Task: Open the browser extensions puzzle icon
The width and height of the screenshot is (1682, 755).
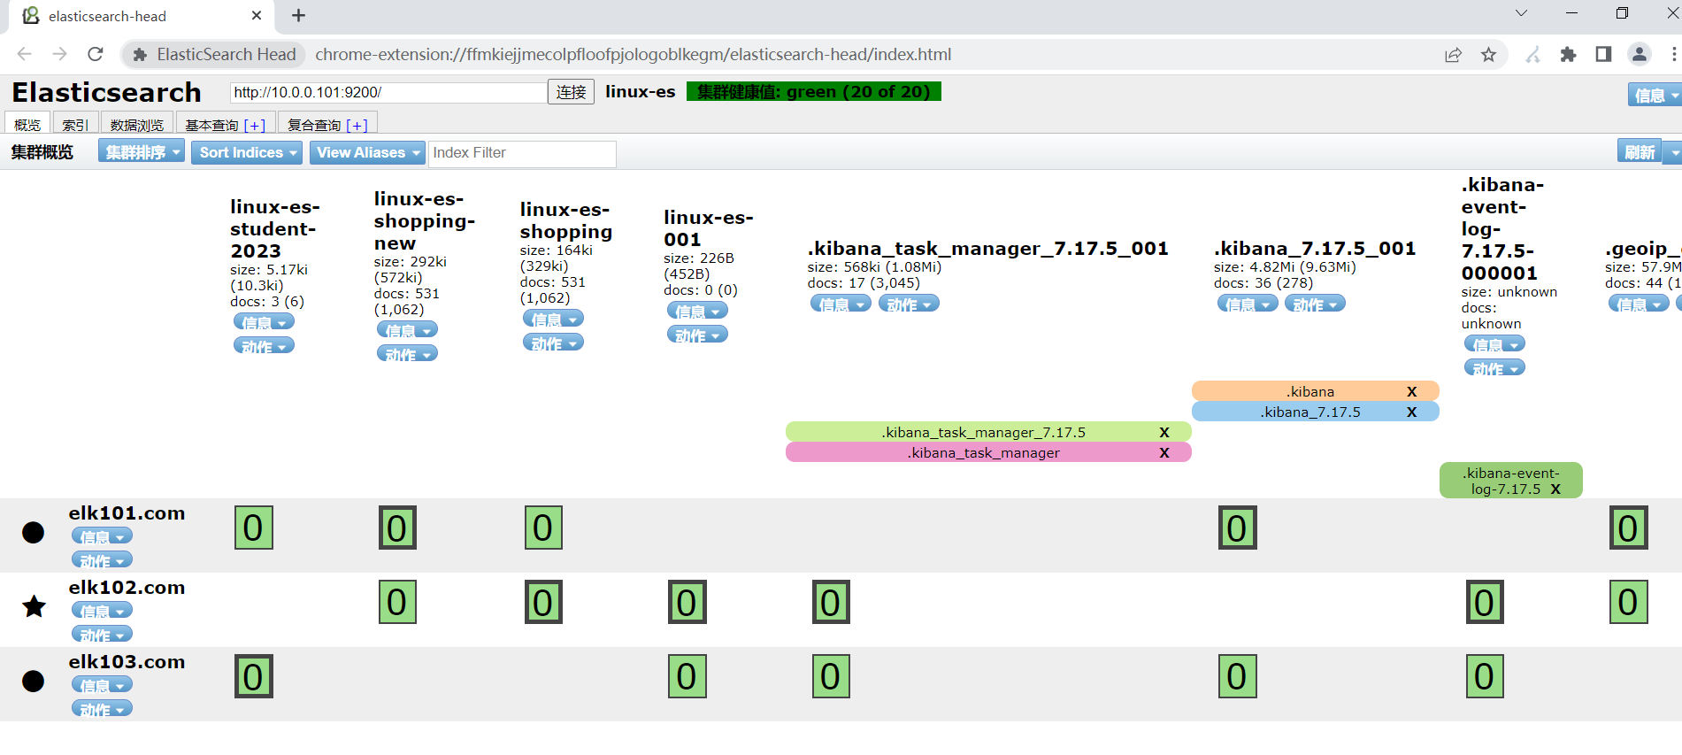Action: tap(1568, 55)
